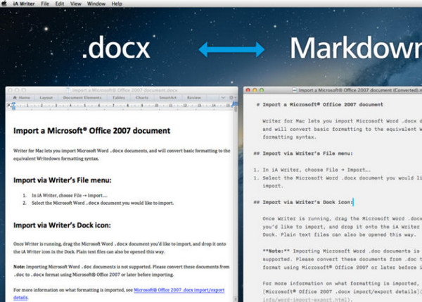
Task: Click the "**Note:**" line in iA Writer
Action: (x=342, y=251)
